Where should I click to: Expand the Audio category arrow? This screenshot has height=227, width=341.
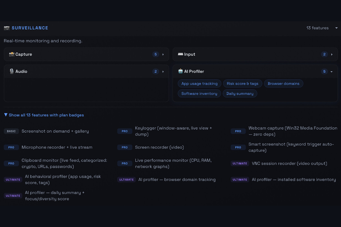pos(163,72)
